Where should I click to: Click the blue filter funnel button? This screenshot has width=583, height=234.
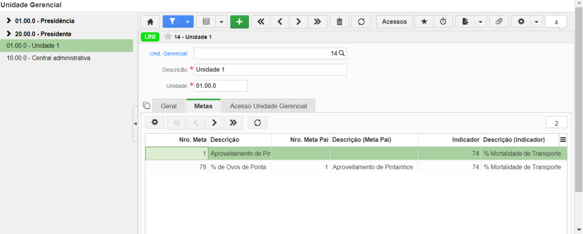point(172,22)
